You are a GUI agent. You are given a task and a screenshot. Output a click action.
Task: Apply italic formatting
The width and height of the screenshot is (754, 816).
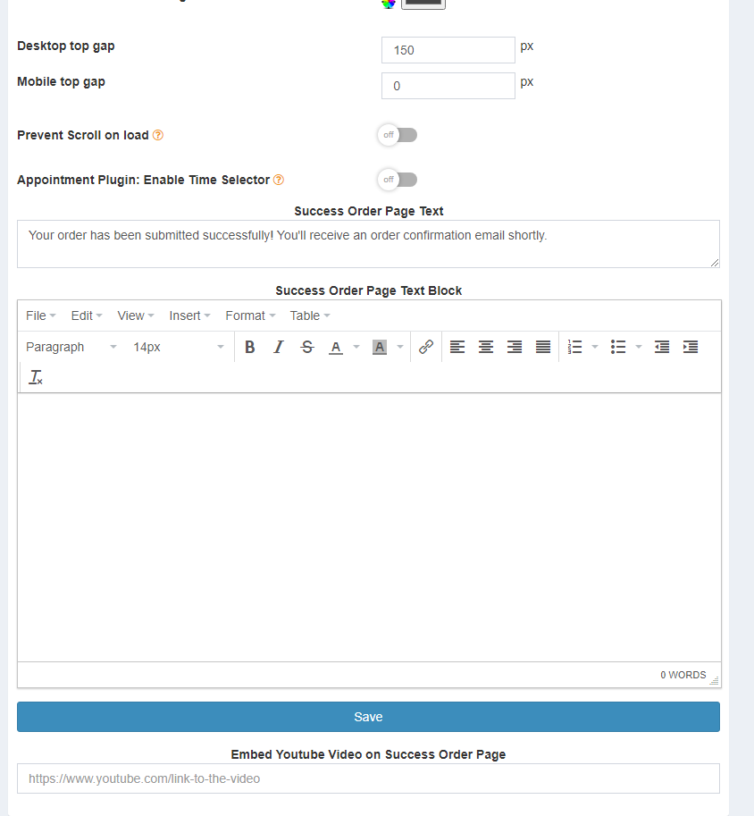(x=279, y=347)
